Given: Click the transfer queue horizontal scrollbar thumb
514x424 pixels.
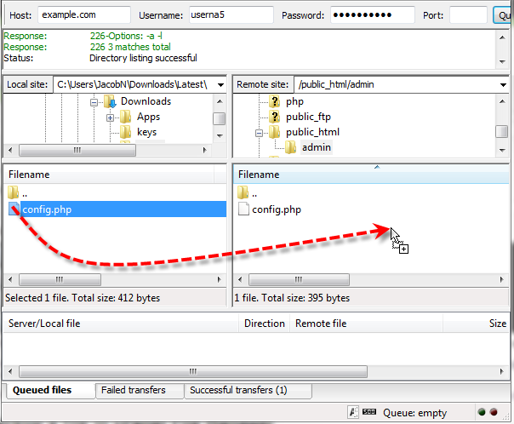Looking at the screenshot, I should pyautogui.click(x=193, y=371).
